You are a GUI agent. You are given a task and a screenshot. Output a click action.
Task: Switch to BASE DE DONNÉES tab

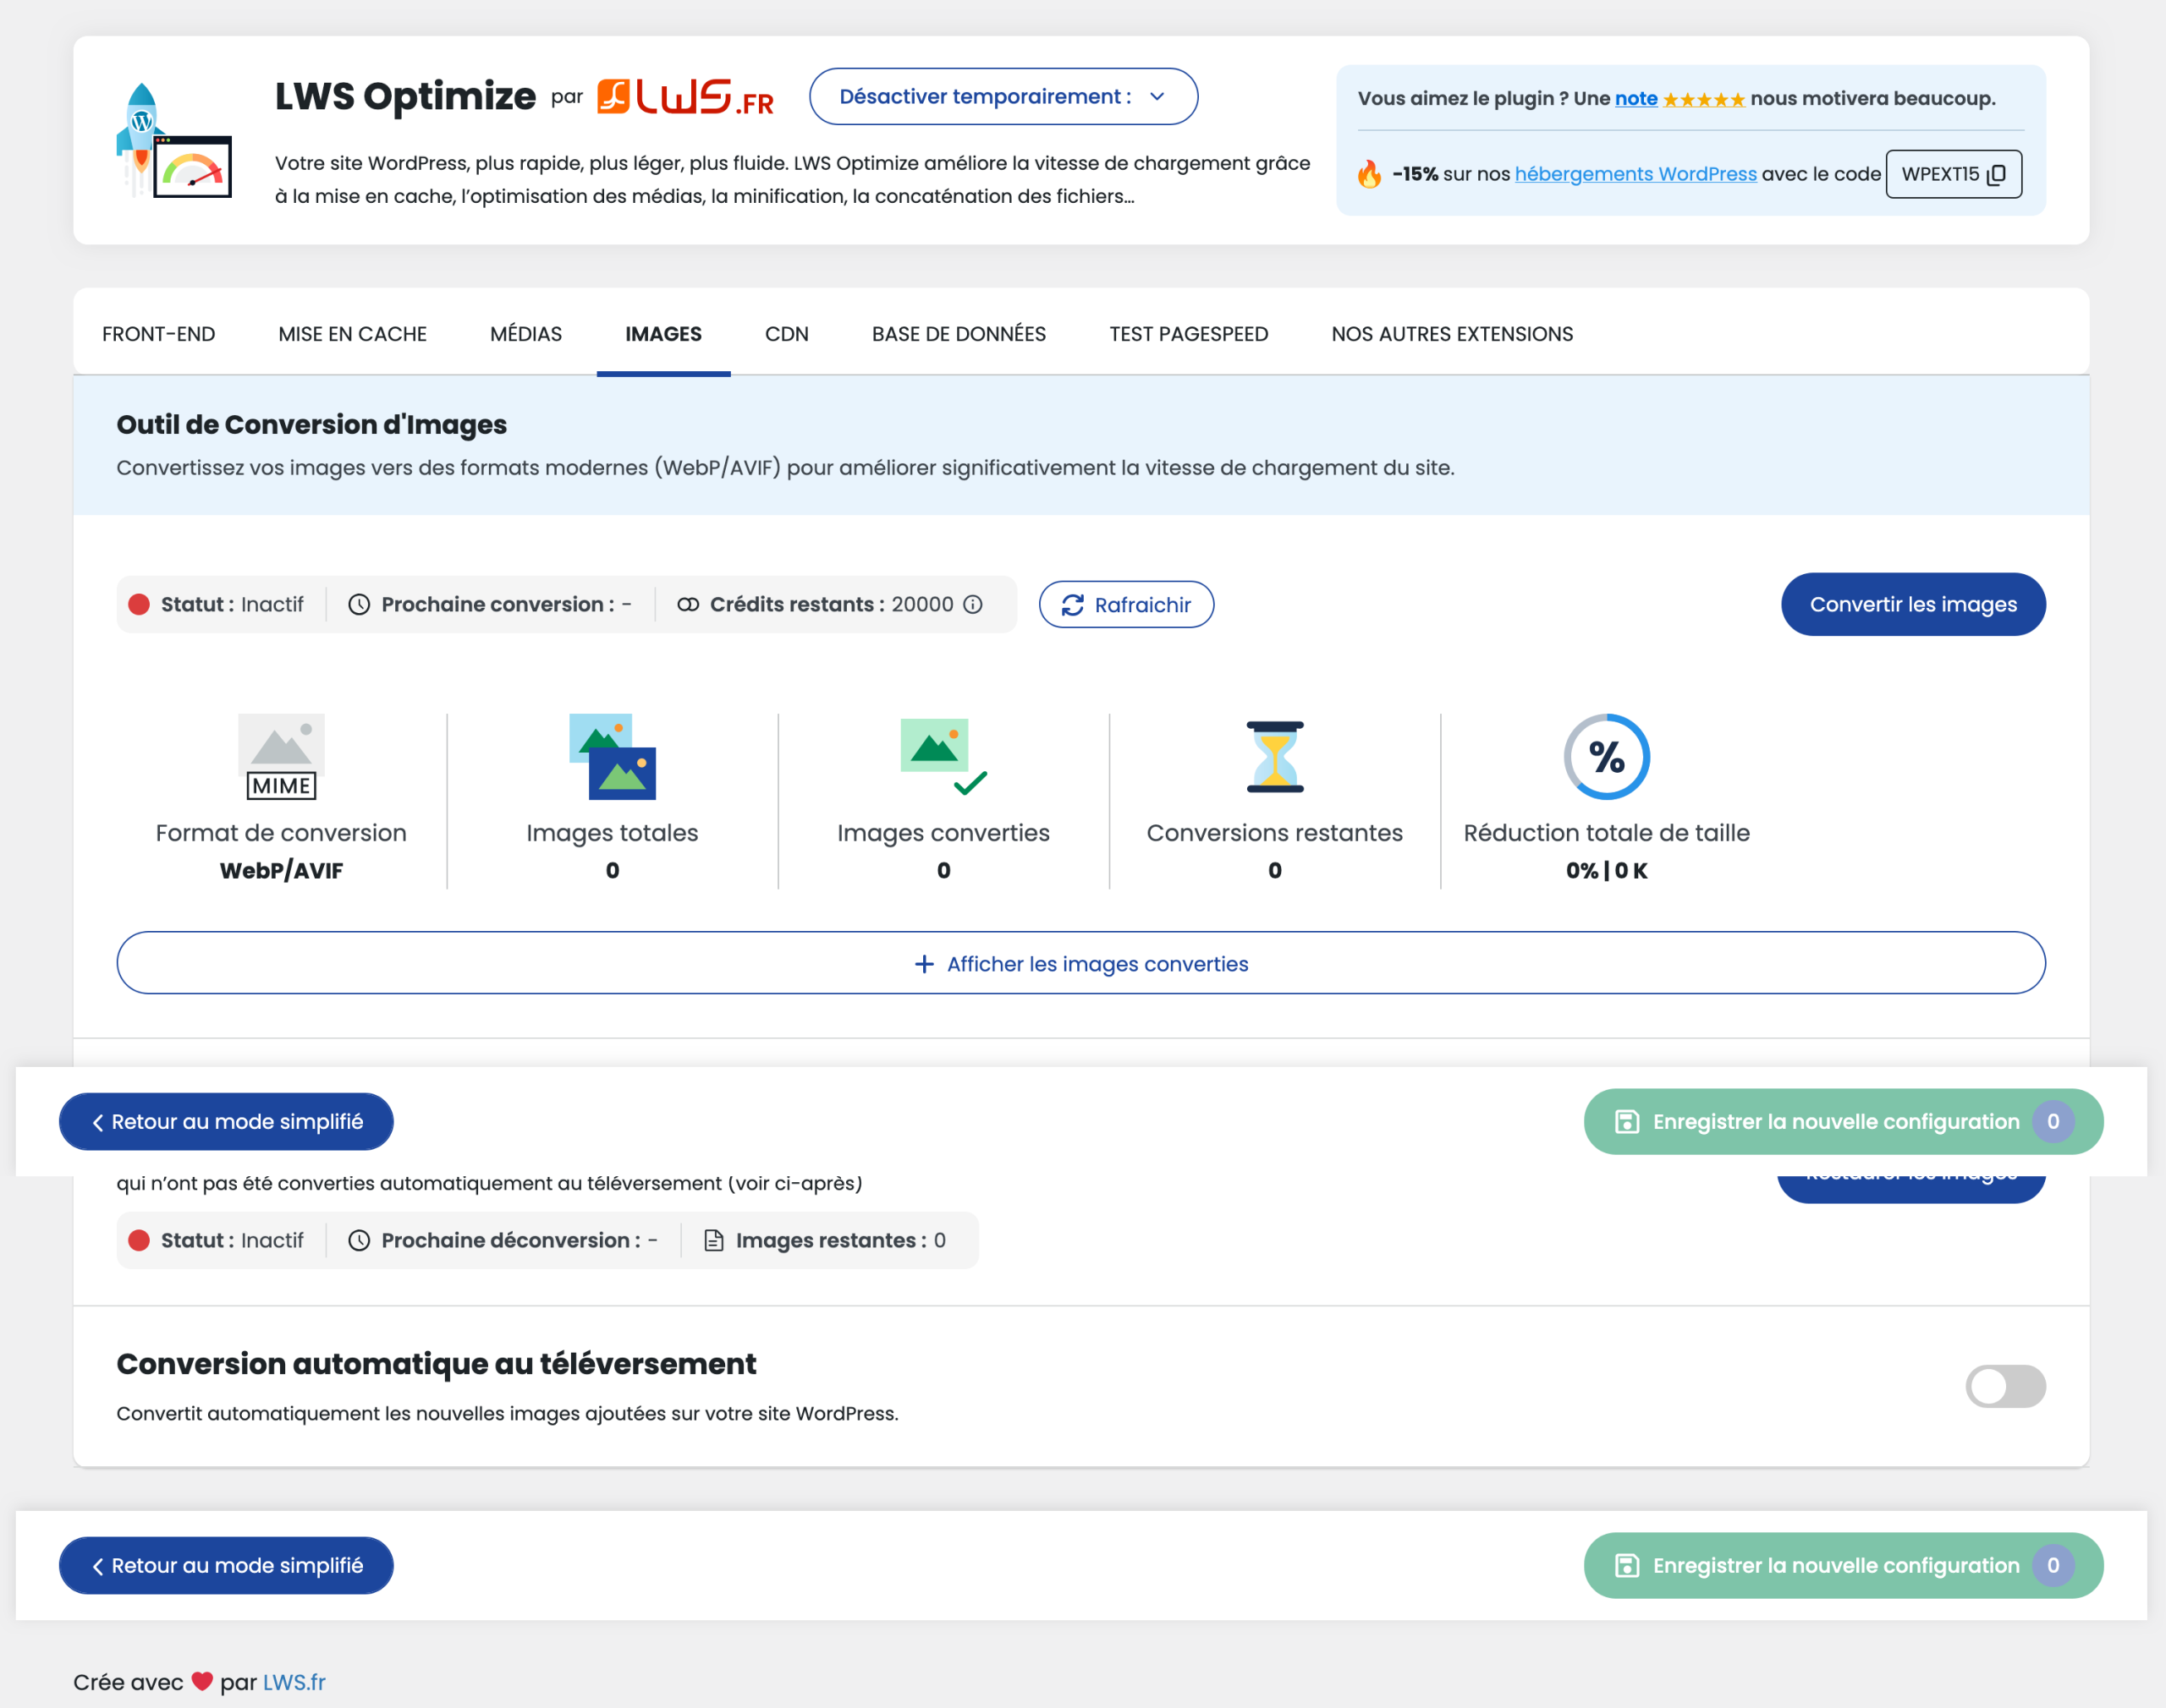[959, 334]
